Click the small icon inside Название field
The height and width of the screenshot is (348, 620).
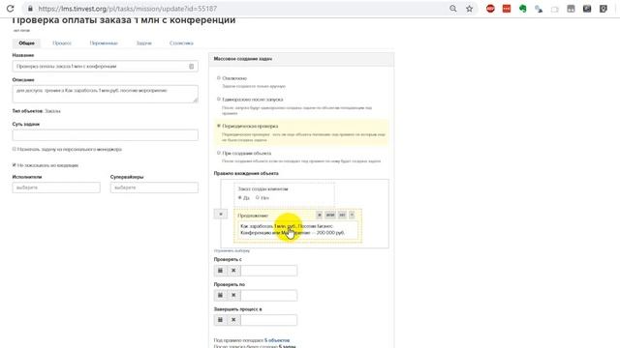coord(192,67)
